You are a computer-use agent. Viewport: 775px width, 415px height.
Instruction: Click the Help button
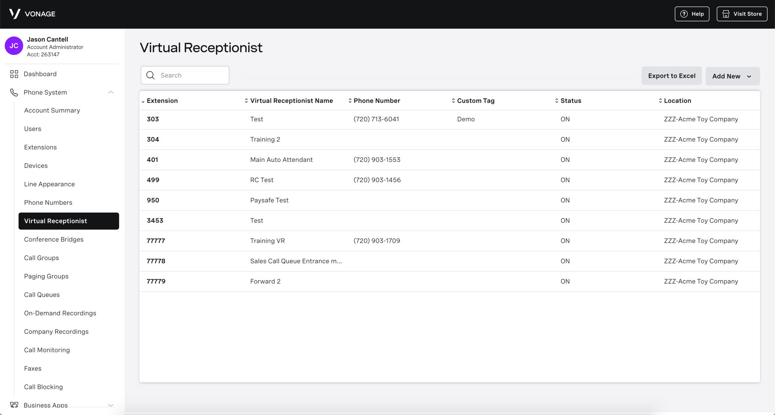pos(692,14)
